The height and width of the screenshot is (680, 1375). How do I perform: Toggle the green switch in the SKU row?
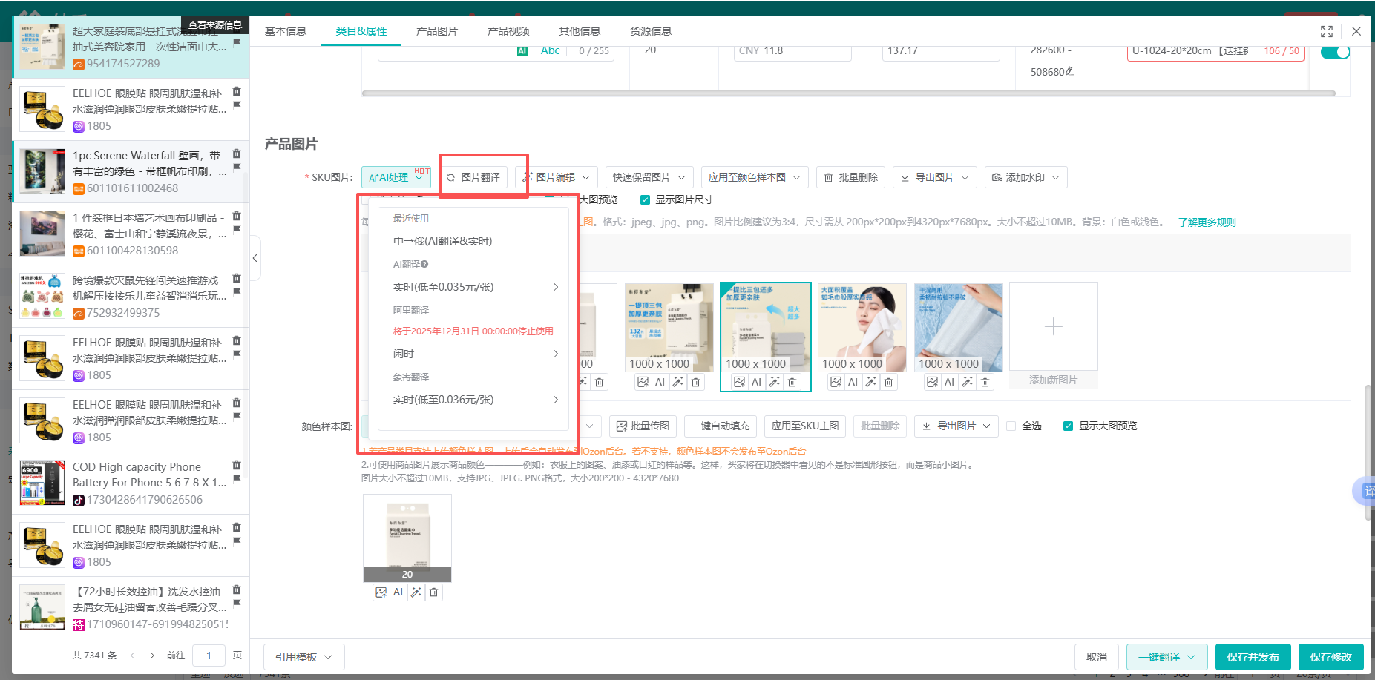pos(1335,52)
